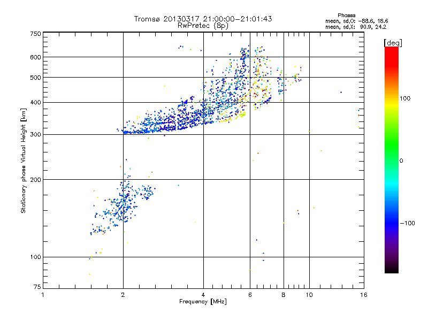The height and width of the screenshot is (321, 428).
Task: Click the x-axis tick label '8'
Action: (x=284, y=295)
